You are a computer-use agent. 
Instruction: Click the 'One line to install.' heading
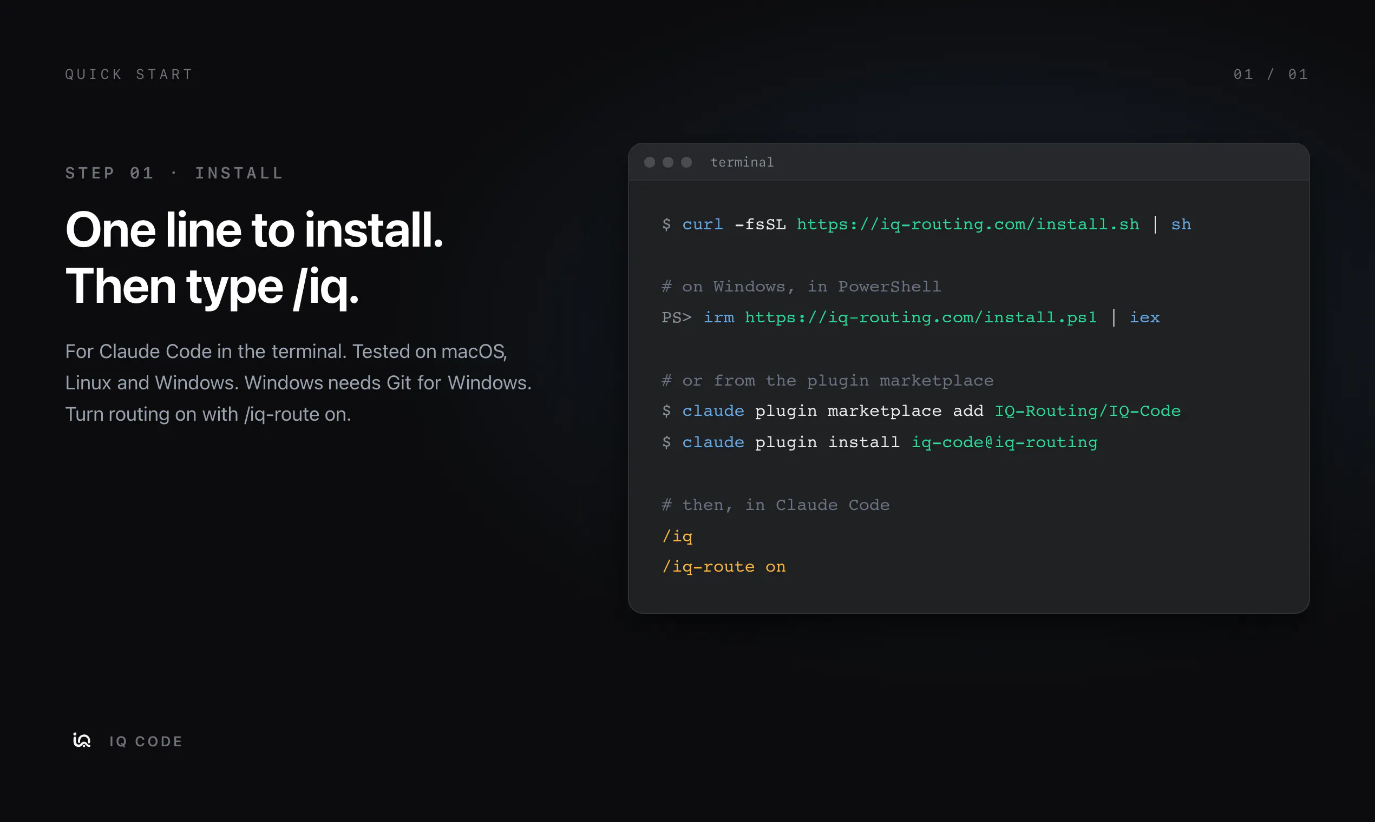pyautogui.click(x=254, y=230)
